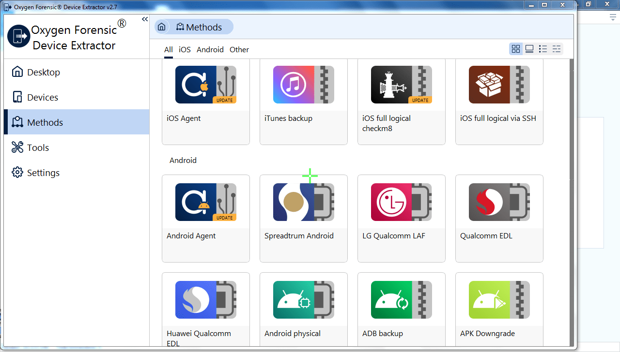The height and width of the screenshot is (352, 620).
Task: Click the filter icon in background window
Action: [x=613, y=17]
